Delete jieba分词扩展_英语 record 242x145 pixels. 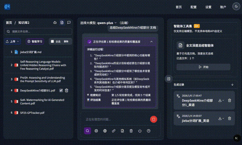[x=230, y=118]
